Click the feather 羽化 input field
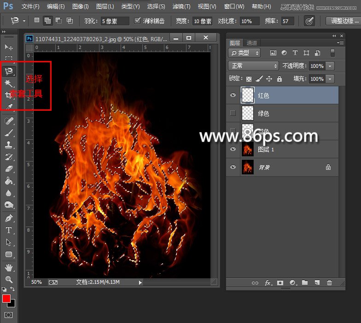 point(115,21)
